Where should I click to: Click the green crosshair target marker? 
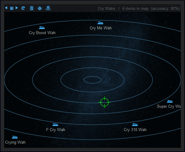pyautogui.click(x=105, y=102)
